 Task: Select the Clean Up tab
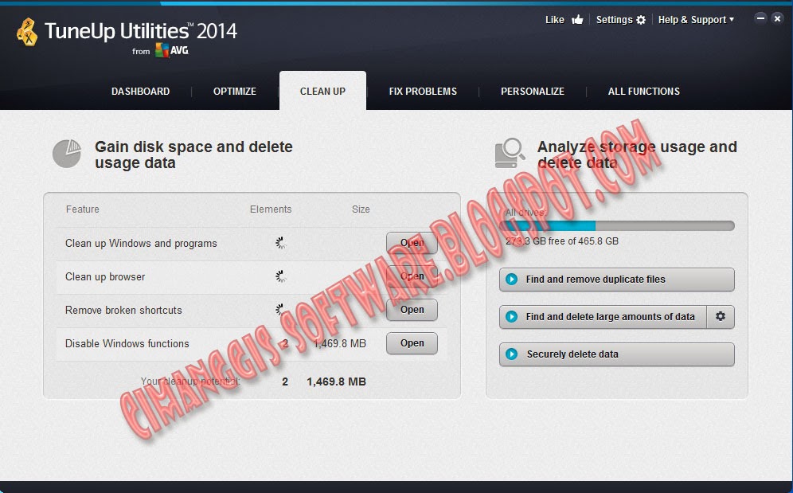coord(322,91)
